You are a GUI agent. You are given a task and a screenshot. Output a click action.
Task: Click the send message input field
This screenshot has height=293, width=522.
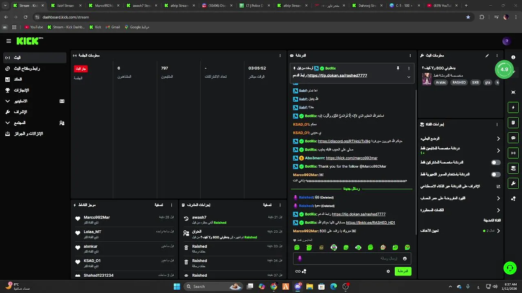352,258
